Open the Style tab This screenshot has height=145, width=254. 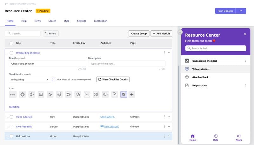pyautogui.click(x=66, y=21)
